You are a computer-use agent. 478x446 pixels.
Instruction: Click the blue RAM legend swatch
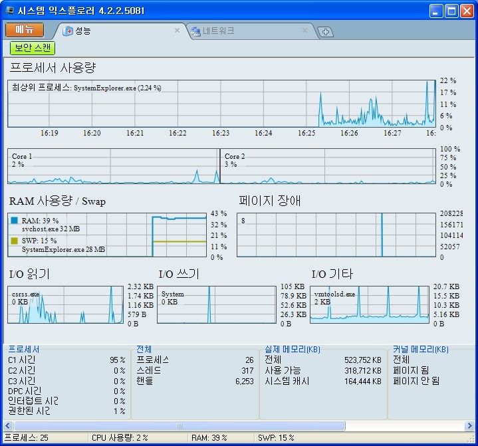point(15,221)
